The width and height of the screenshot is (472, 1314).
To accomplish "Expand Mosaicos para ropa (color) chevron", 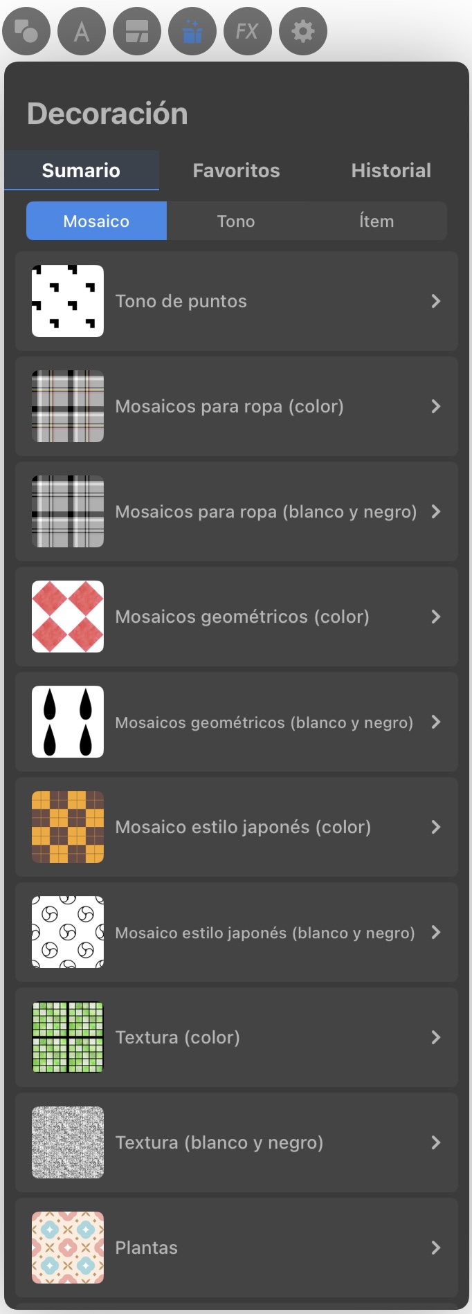I will point(436,406).
